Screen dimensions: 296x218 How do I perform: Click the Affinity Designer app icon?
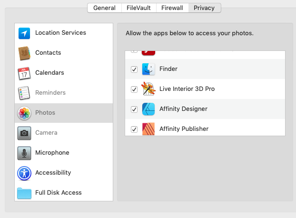[148, 109]
